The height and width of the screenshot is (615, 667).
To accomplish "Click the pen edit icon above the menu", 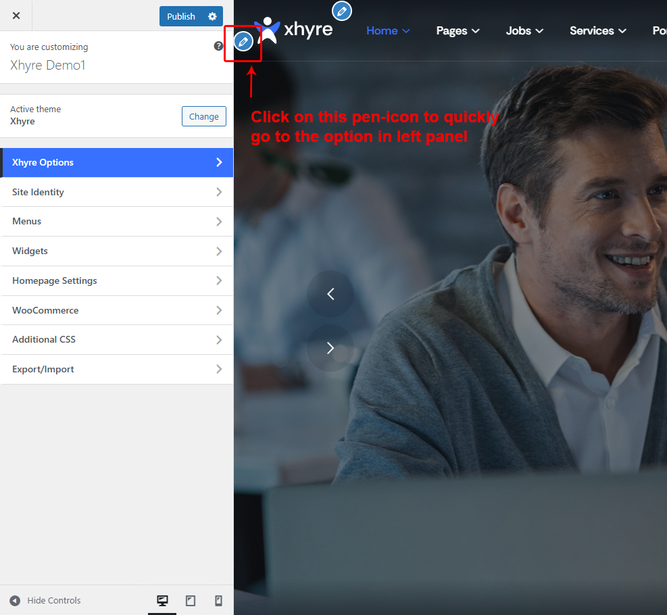I will coord(342,11).
